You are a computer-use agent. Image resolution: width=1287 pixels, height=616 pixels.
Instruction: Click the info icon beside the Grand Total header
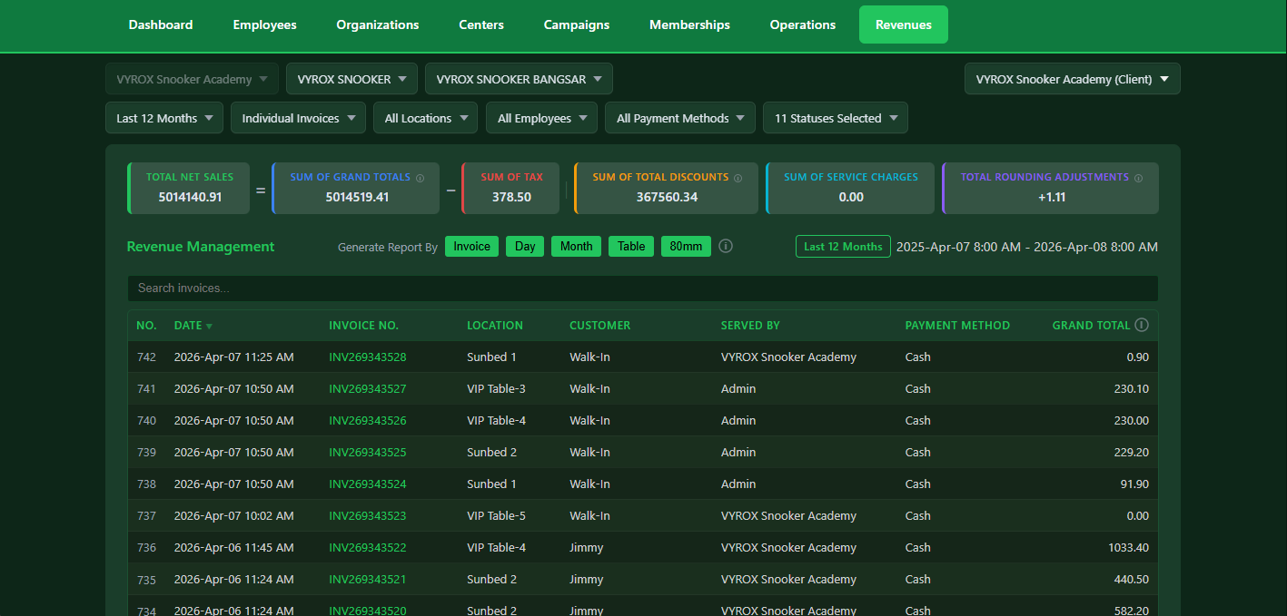tap(1142, 325)
